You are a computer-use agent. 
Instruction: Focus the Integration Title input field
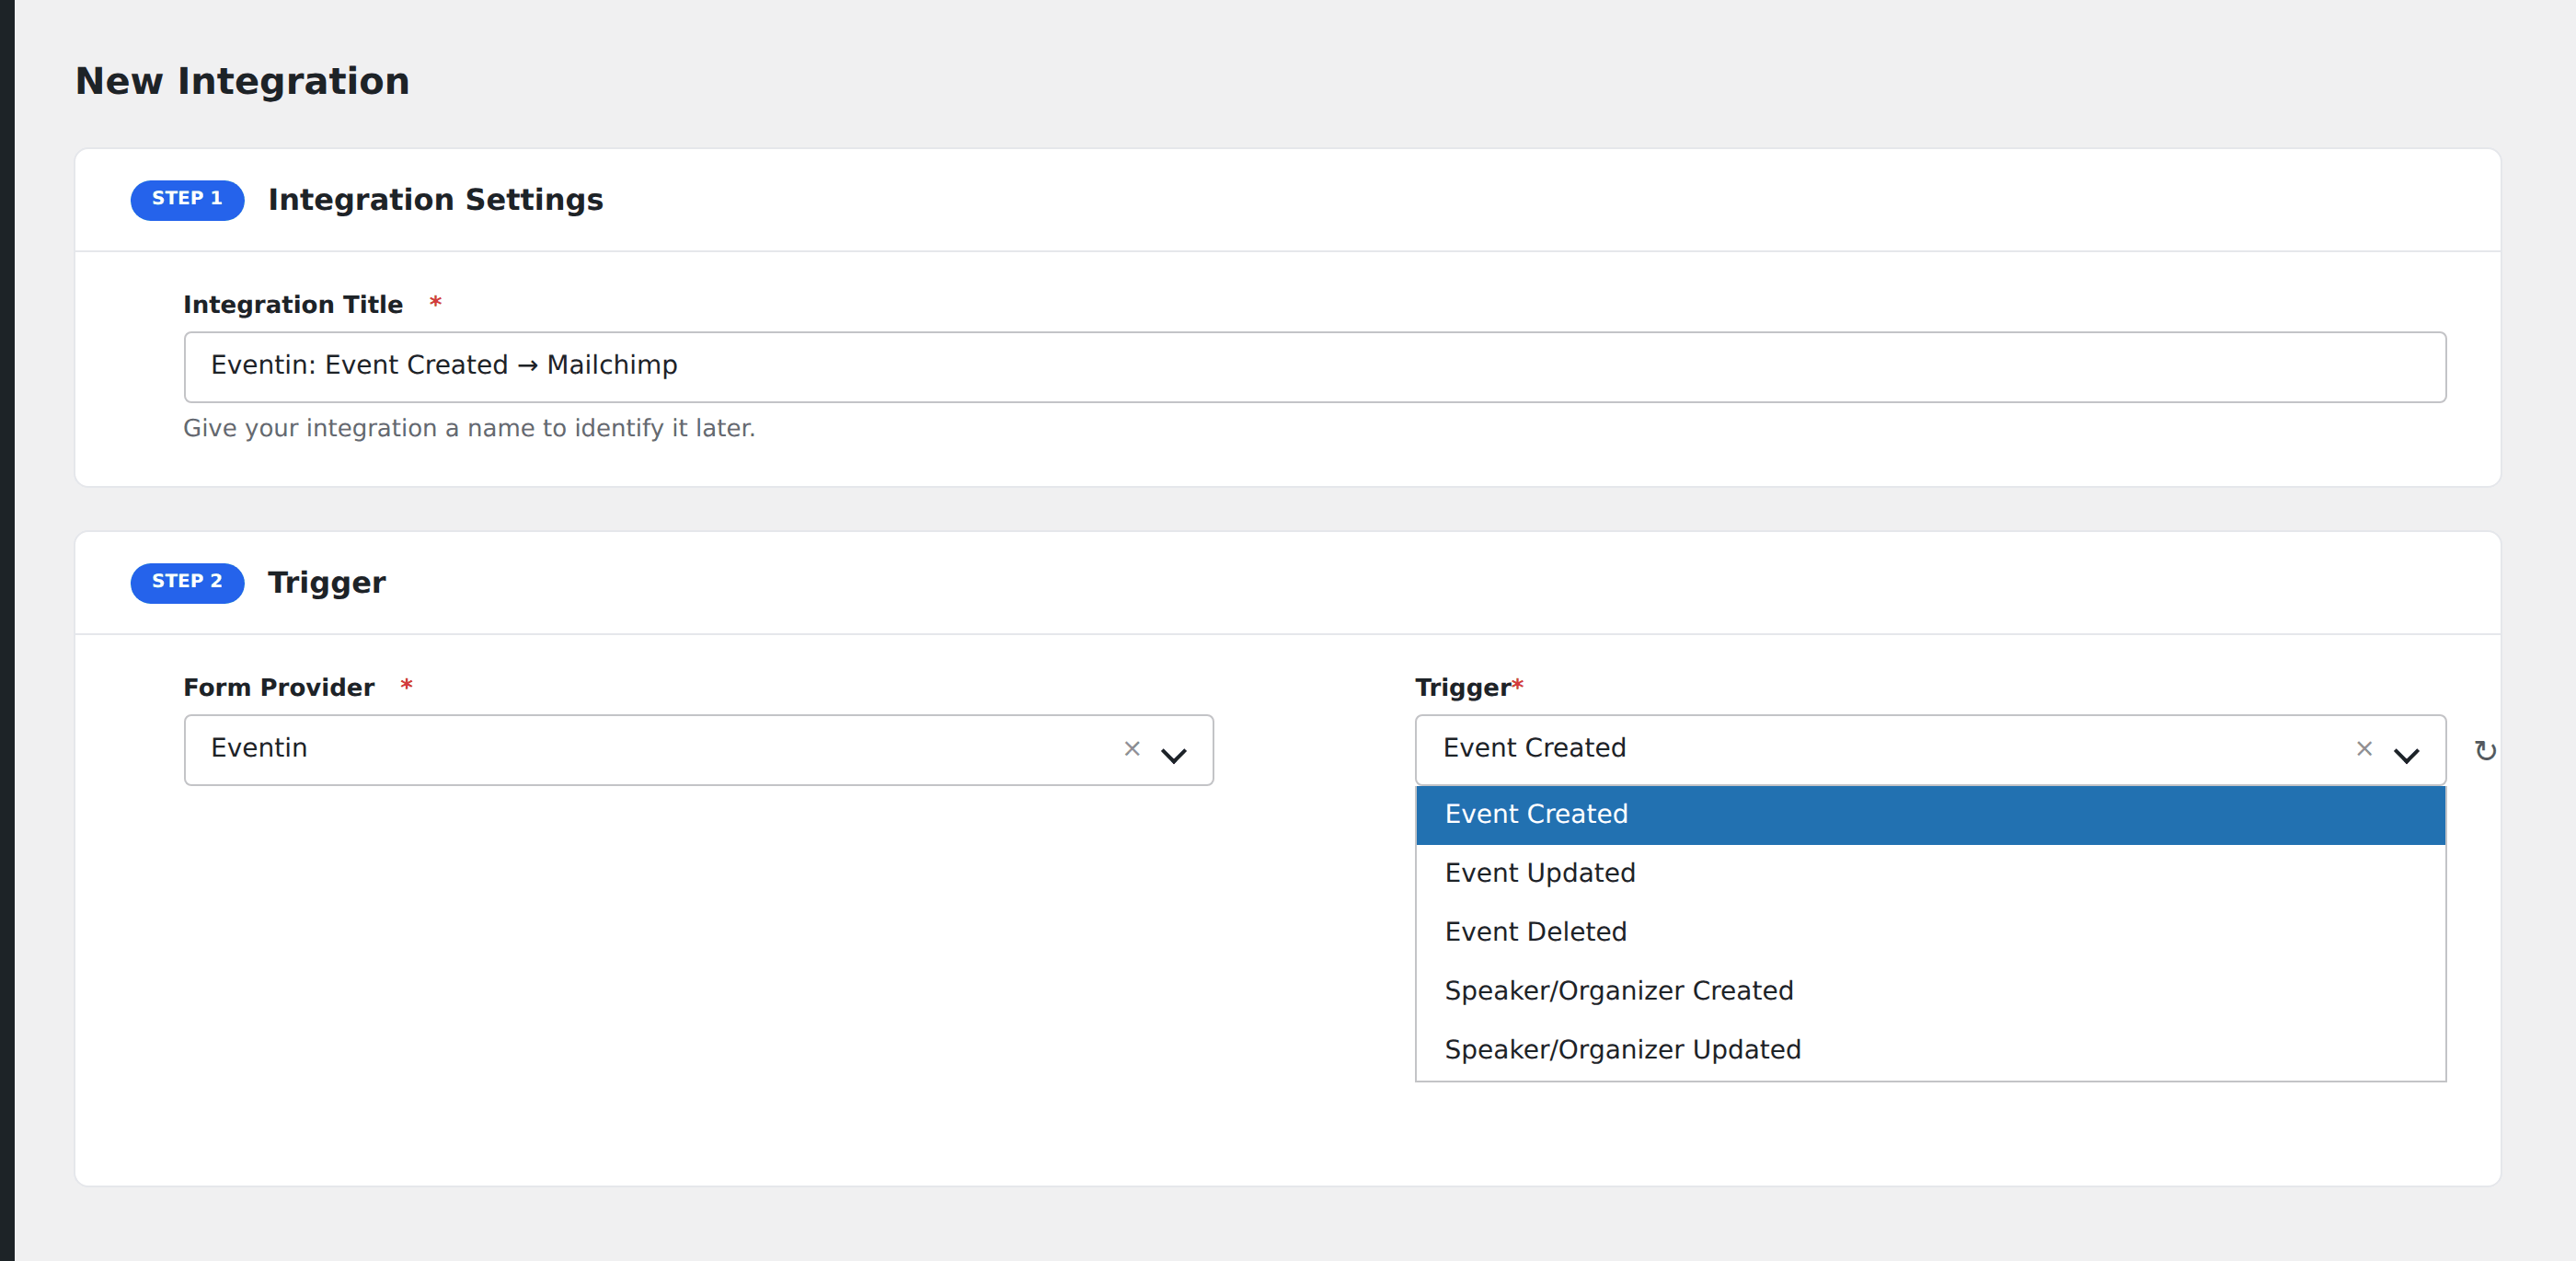pyautogui.click(x=1314, y=367)
